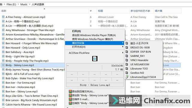Open the 播放到设备 submenu entry

95,43
